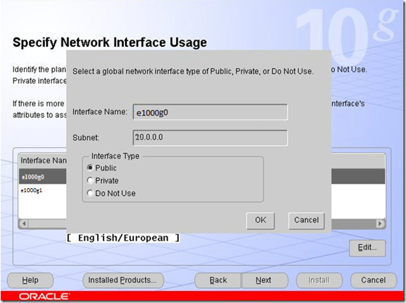Screen dimensions: 406x303
Task: Go Back to the previous installer step
Action: click(218, 280)
